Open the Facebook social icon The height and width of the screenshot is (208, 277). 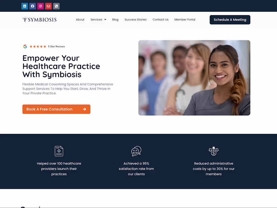point(32,6)
